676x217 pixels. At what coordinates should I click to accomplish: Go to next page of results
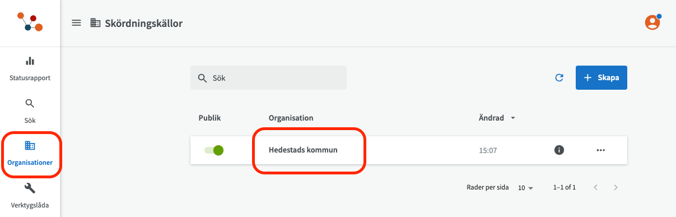[616, 187]
